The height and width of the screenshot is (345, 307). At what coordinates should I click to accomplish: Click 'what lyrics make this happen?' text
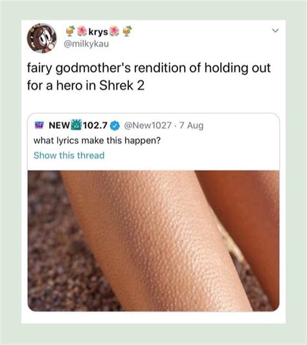pyautogui.click(x=97, y=140)
